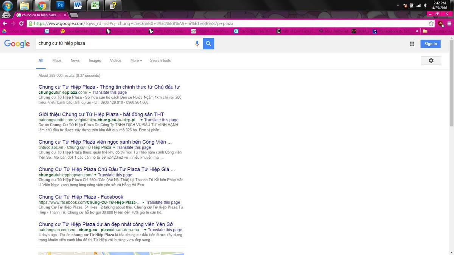Expand arrow beside chungcutuhiepplaza.com URL
The image size is (454, 255).
pos(90,93)
